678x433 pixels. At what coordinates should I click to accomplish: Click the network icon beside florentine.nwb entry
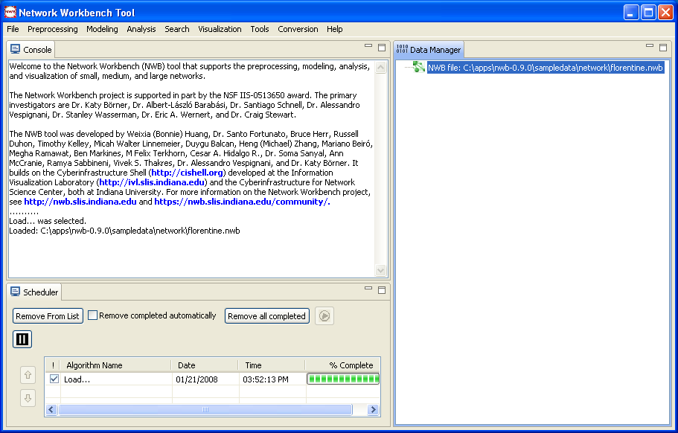[418, 67]
